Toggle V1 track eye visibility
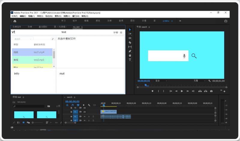Screen dimensions: 240x141 click(x=85, y=111)
